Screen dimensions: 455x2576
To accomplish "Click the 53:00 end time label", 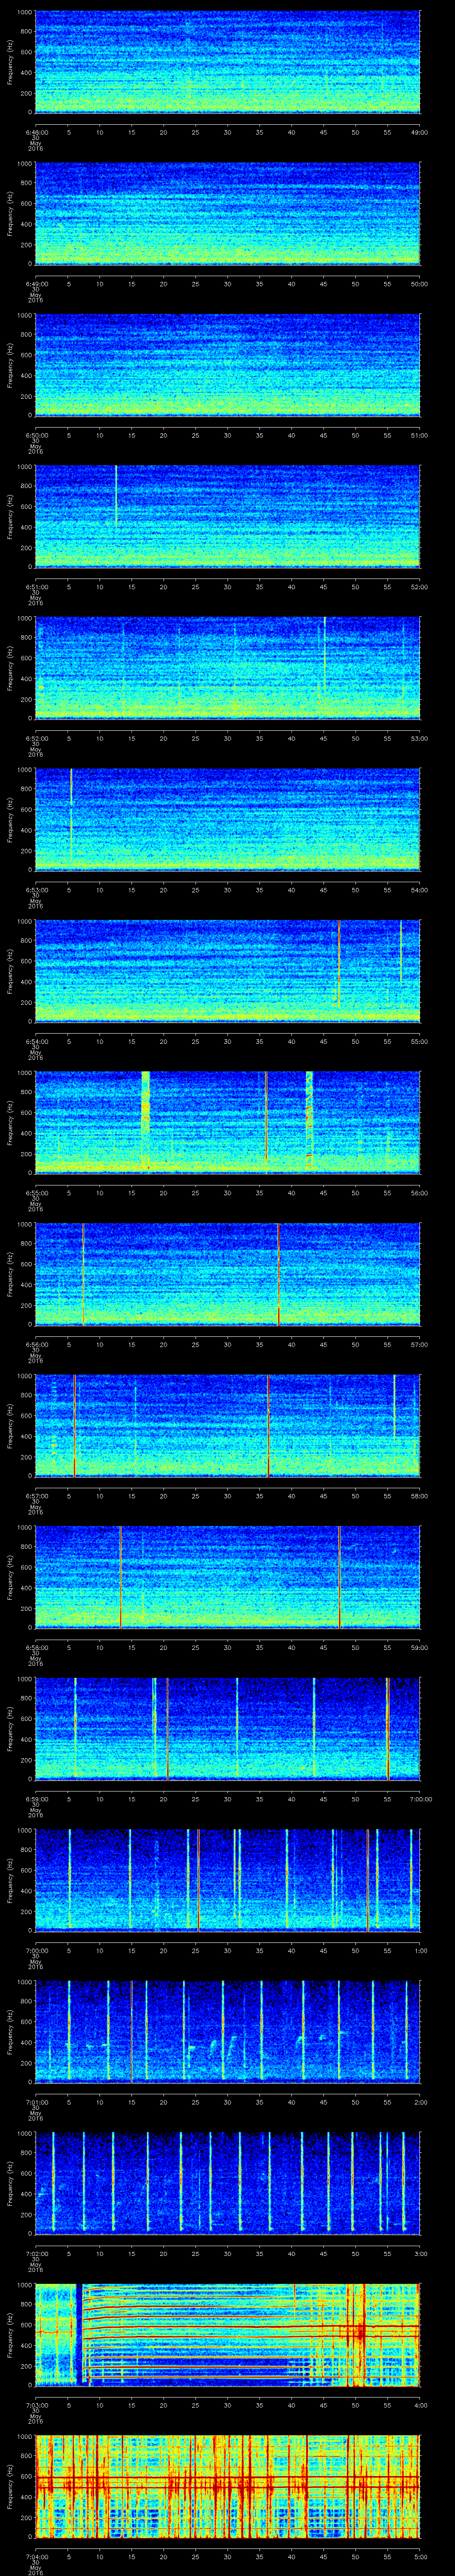I will pos(420,739).
